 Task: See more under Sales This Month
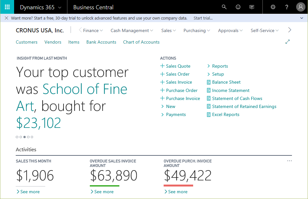point(28,192)
